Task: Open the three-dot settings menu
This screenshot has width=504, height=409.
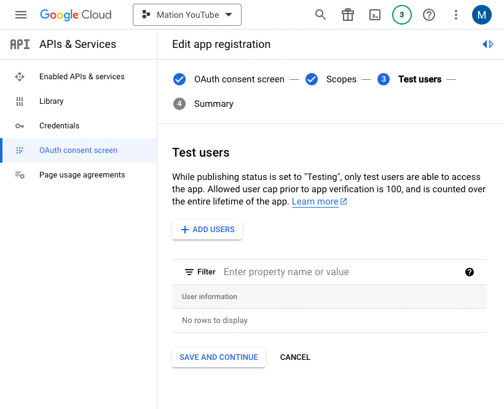Action: pyautogui.click(x=456, y=15)
